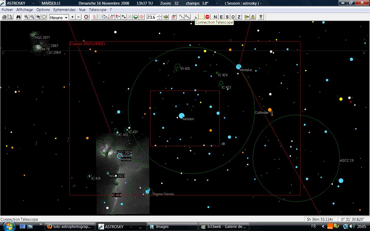The image size is (370, 231).
Task: Click the DSS image button
Action: (x=188, y=17)
